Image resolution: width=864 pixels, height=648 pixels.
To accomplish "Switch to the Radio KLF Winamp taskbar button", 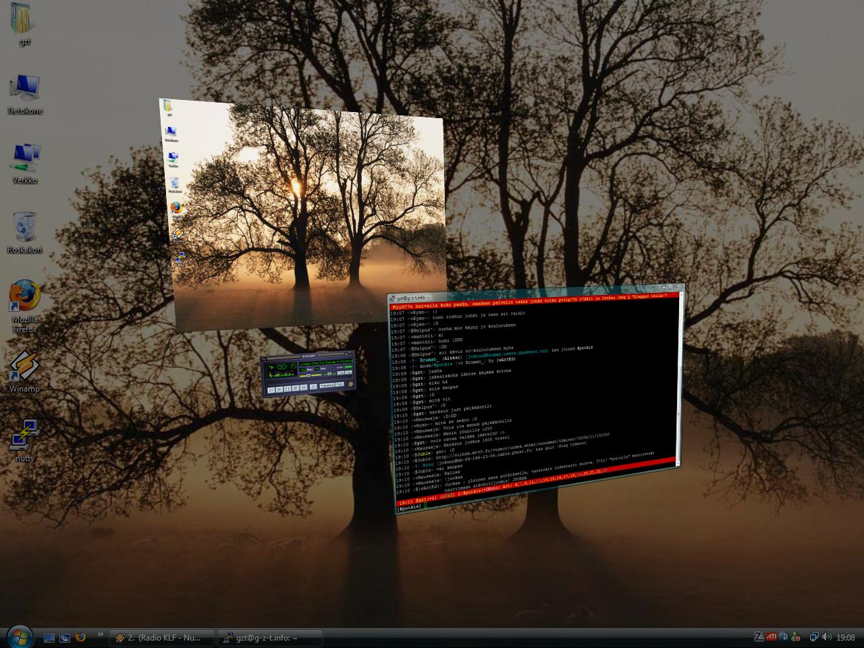I will coord(163,637).
